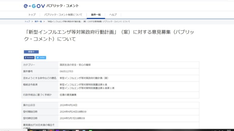Select the 案件一覧 navigation tab
This screenshot has width=234, height=131.
tap(96, 15)
